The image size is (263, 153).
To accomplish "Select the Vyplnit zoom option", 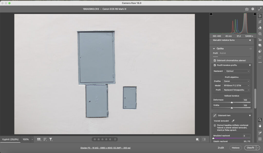I will [x=10, y=139].
